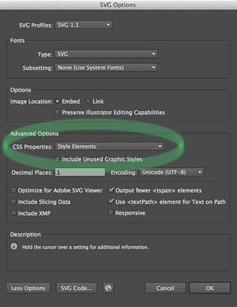Viewport: 237px width, 307px height.
Task: Open the SVG Profiles dropdown
Action: (84, 25)
